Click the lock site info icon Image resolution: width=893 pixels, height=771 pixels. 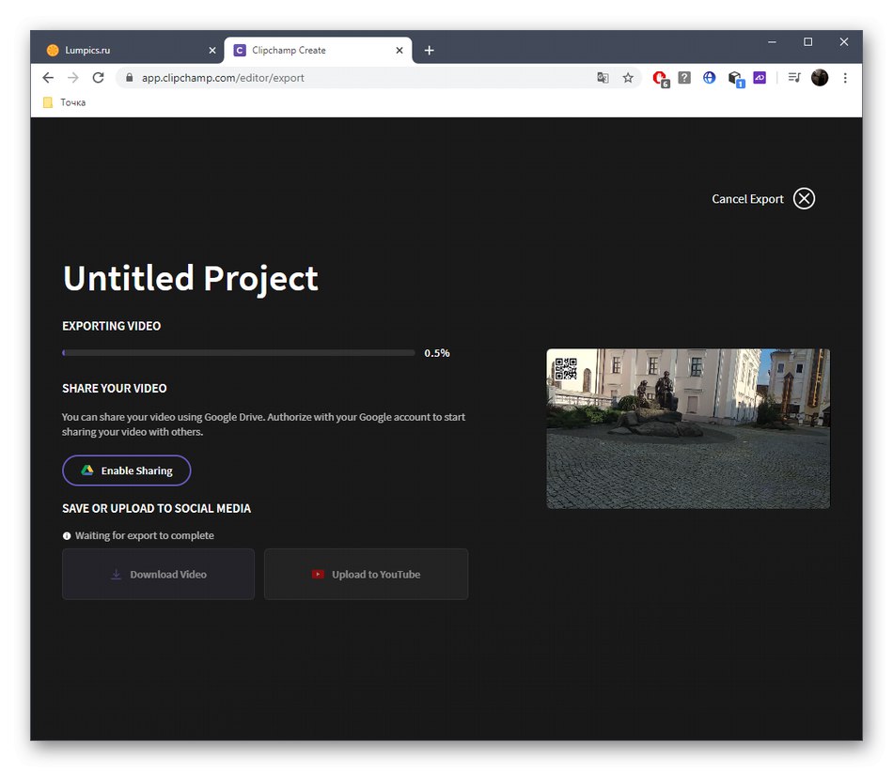[130, 77]
